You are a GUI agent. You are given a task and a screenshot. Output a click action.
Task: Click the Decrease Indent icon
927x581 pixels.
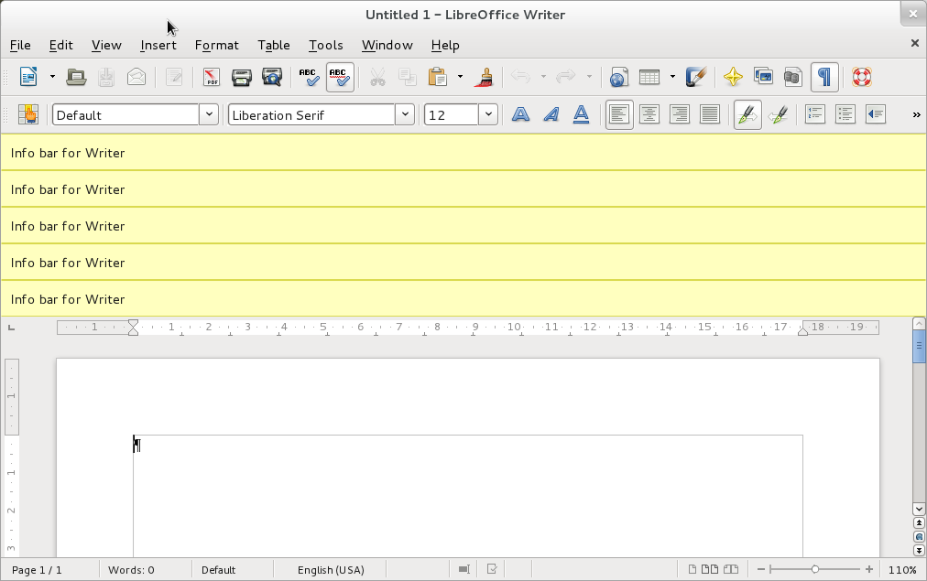coord(876,114)
